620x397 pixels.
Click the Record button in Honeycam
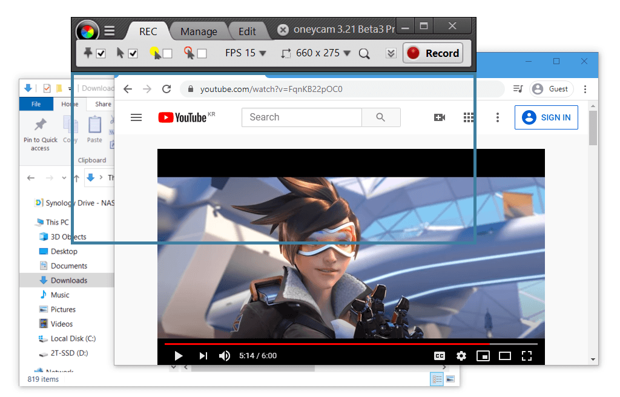click(x=433, y=53)
